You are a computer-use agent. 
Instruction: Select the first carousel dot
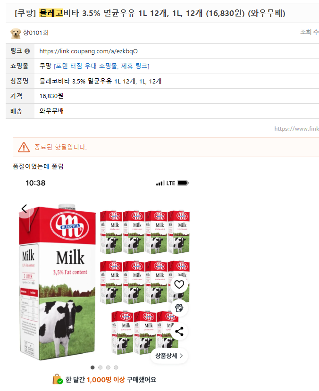[92, 367]
